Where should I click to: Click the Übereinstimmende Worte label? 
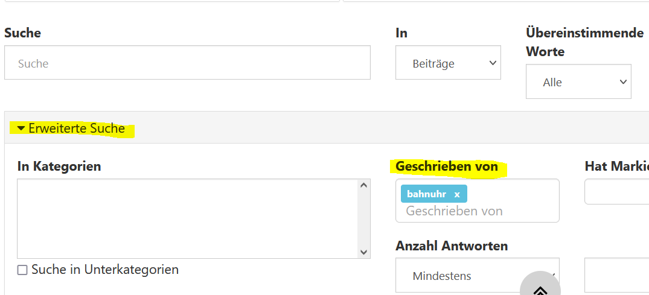click(x=584, y=42)
